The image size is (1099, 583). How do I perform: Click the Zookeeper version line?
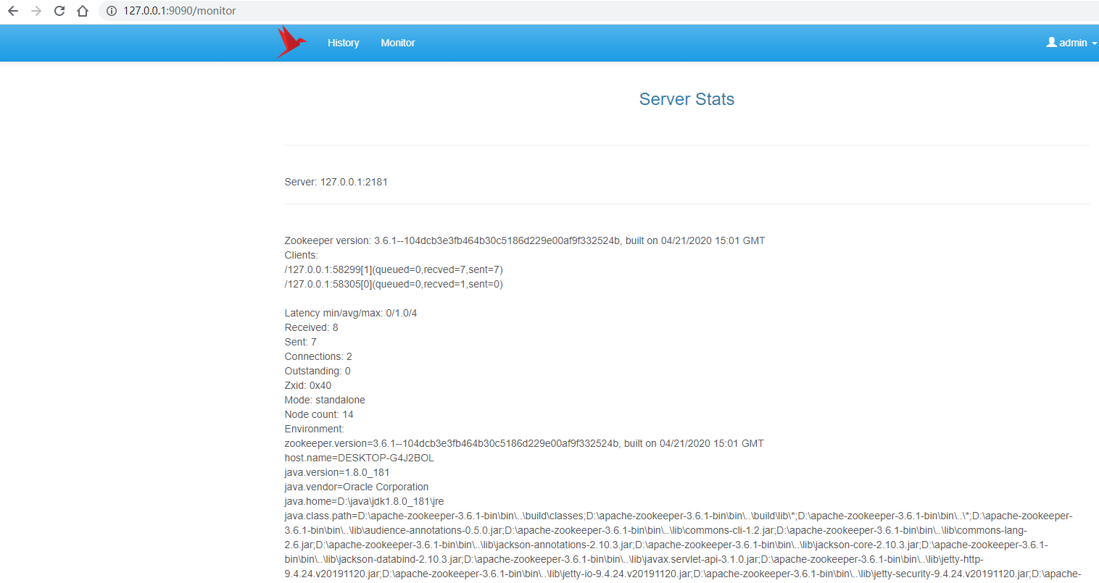pos(524,240)
